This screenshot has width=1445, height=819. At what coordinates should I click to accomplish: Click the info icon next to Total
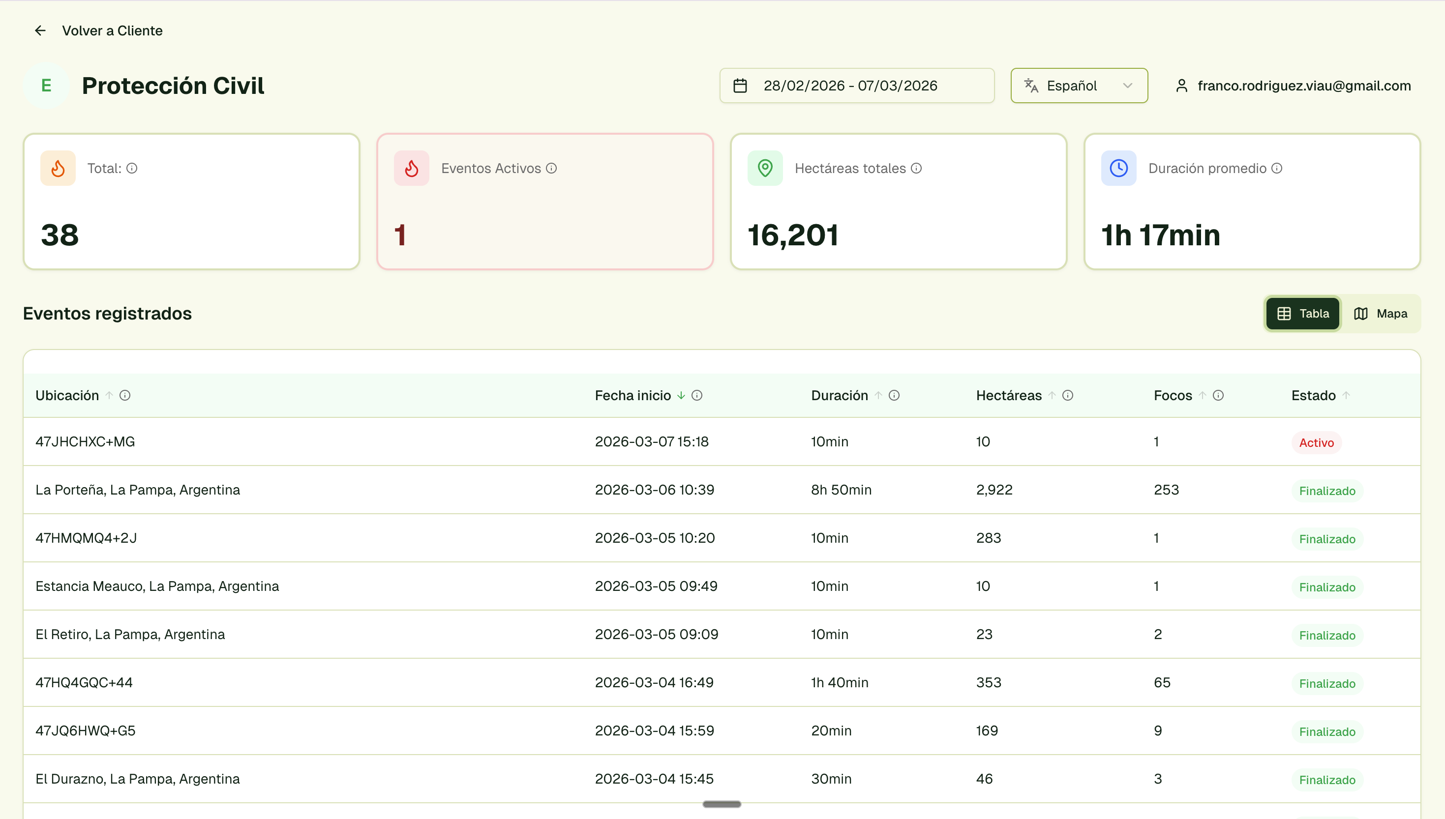pos(132,168)
